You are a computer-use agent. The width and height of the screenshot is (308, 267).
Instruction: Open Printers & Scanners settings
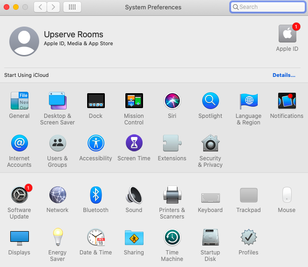tap(172, 195)
